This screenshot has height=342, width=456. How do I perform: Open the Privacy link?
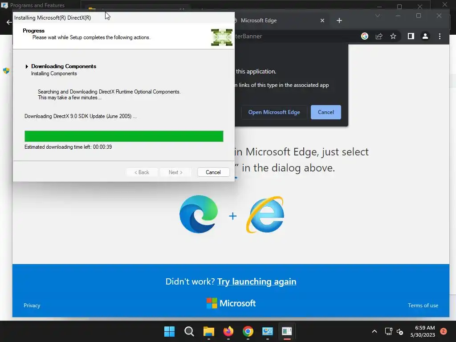pos(32,305)
